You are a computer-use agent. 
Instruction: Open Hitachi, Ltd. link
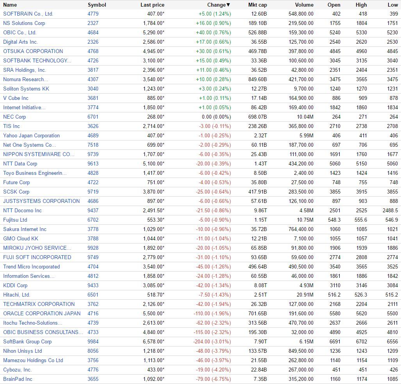click(x=17, y=295)
